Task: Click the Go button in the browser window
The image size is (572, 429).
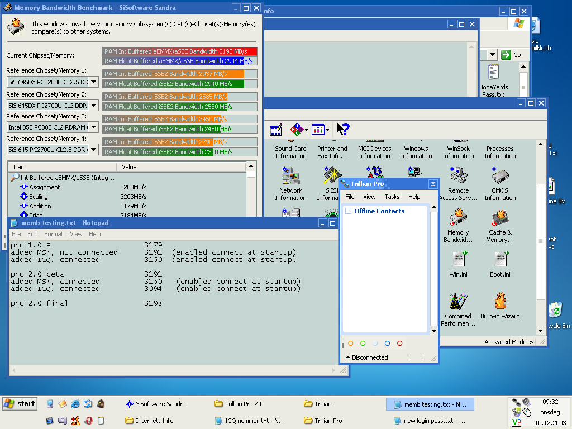Action: [x=511, y=55]
